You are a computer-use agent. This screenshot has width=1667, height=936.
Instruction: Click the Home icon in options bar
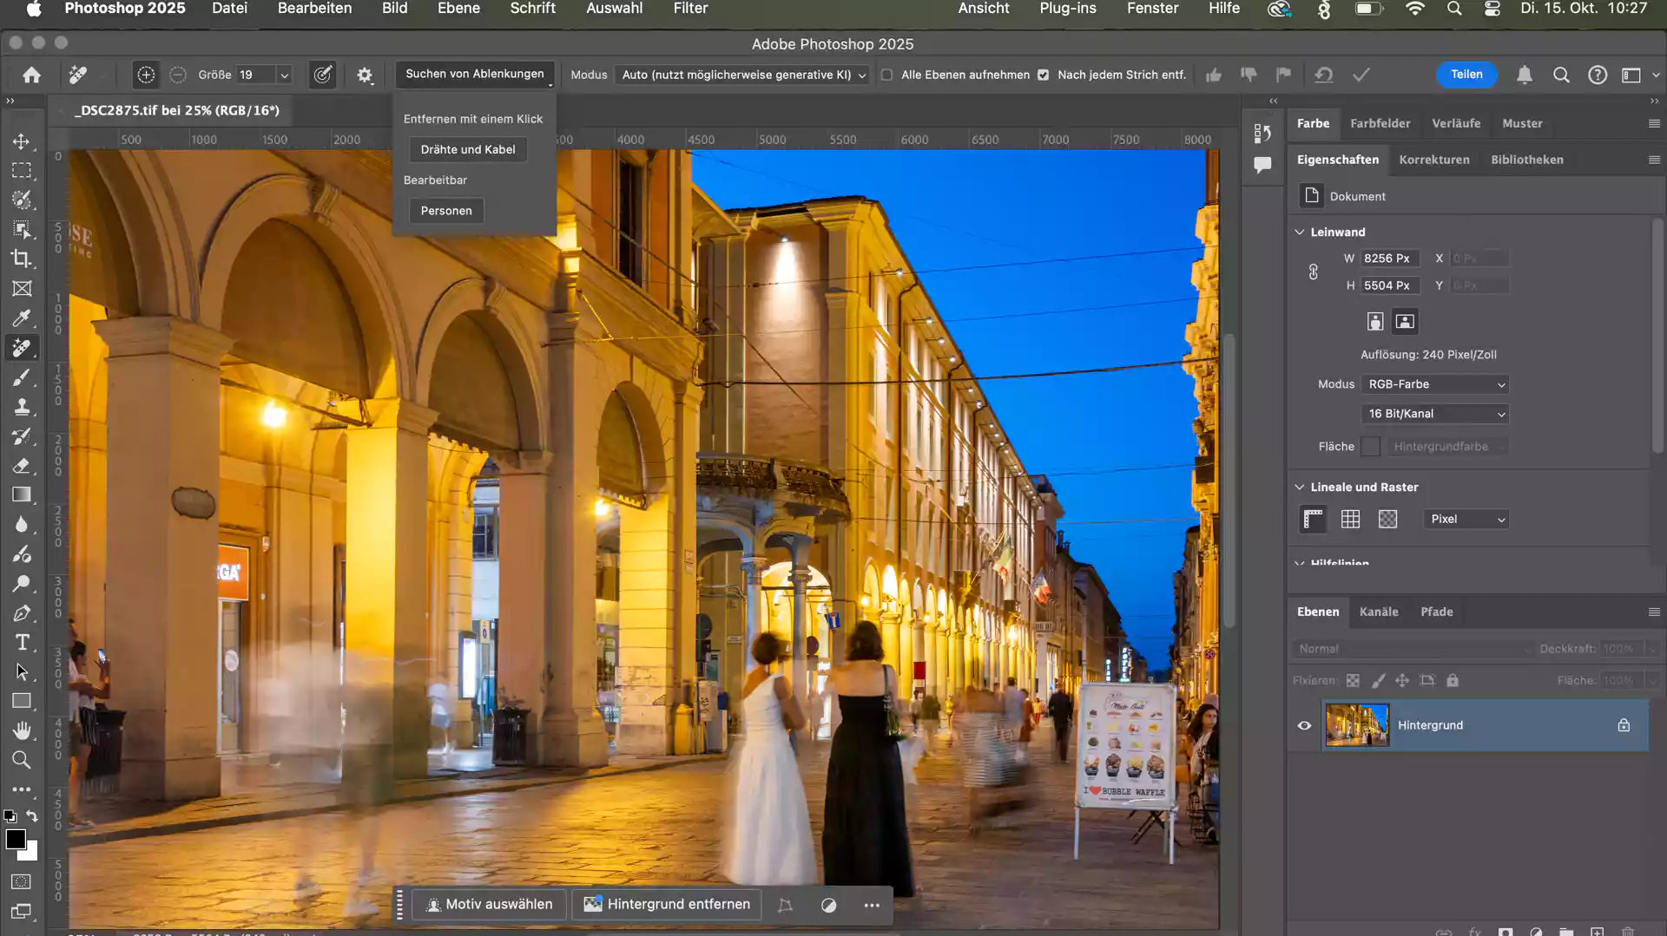pos(32,75)
